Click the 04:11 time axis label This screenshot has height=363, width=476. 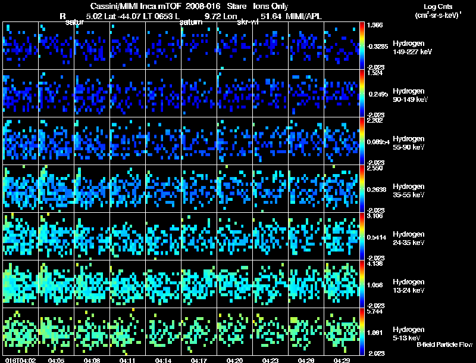pos(127,360)
